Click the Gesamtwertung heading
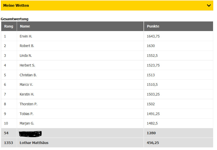 tap(14, 19)
